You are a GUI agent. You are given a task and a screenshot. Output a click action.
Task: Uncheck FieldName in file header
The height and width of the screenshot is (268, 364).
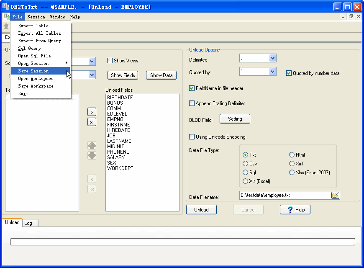(x=192, y=88)
